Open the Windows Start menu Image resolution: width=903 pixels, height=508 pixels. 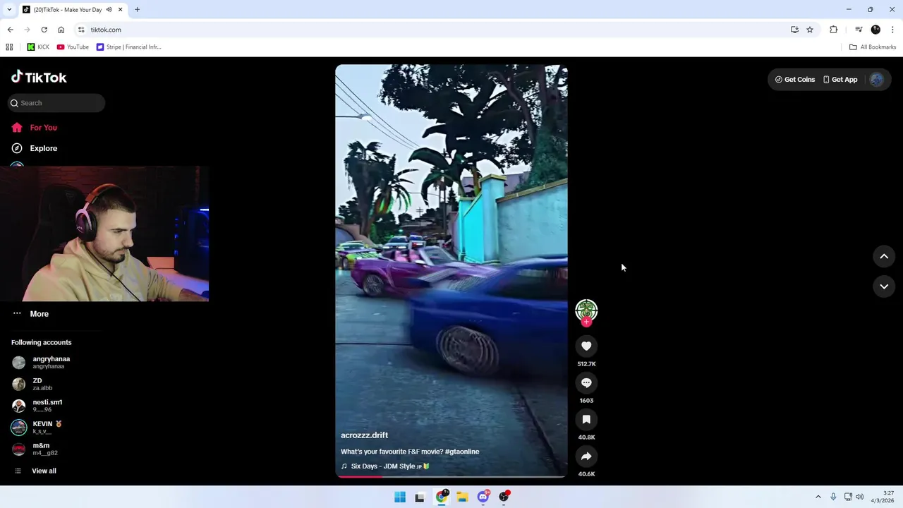400,497
